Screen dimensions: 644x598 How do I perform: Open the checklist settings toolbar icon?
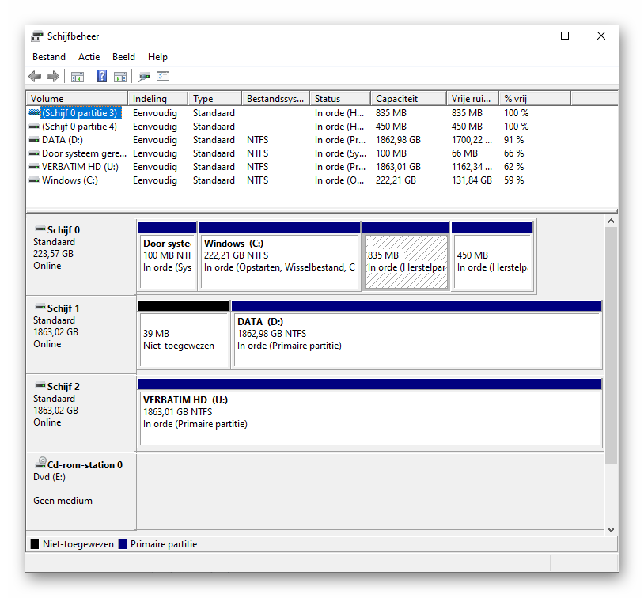coord(163,77)
